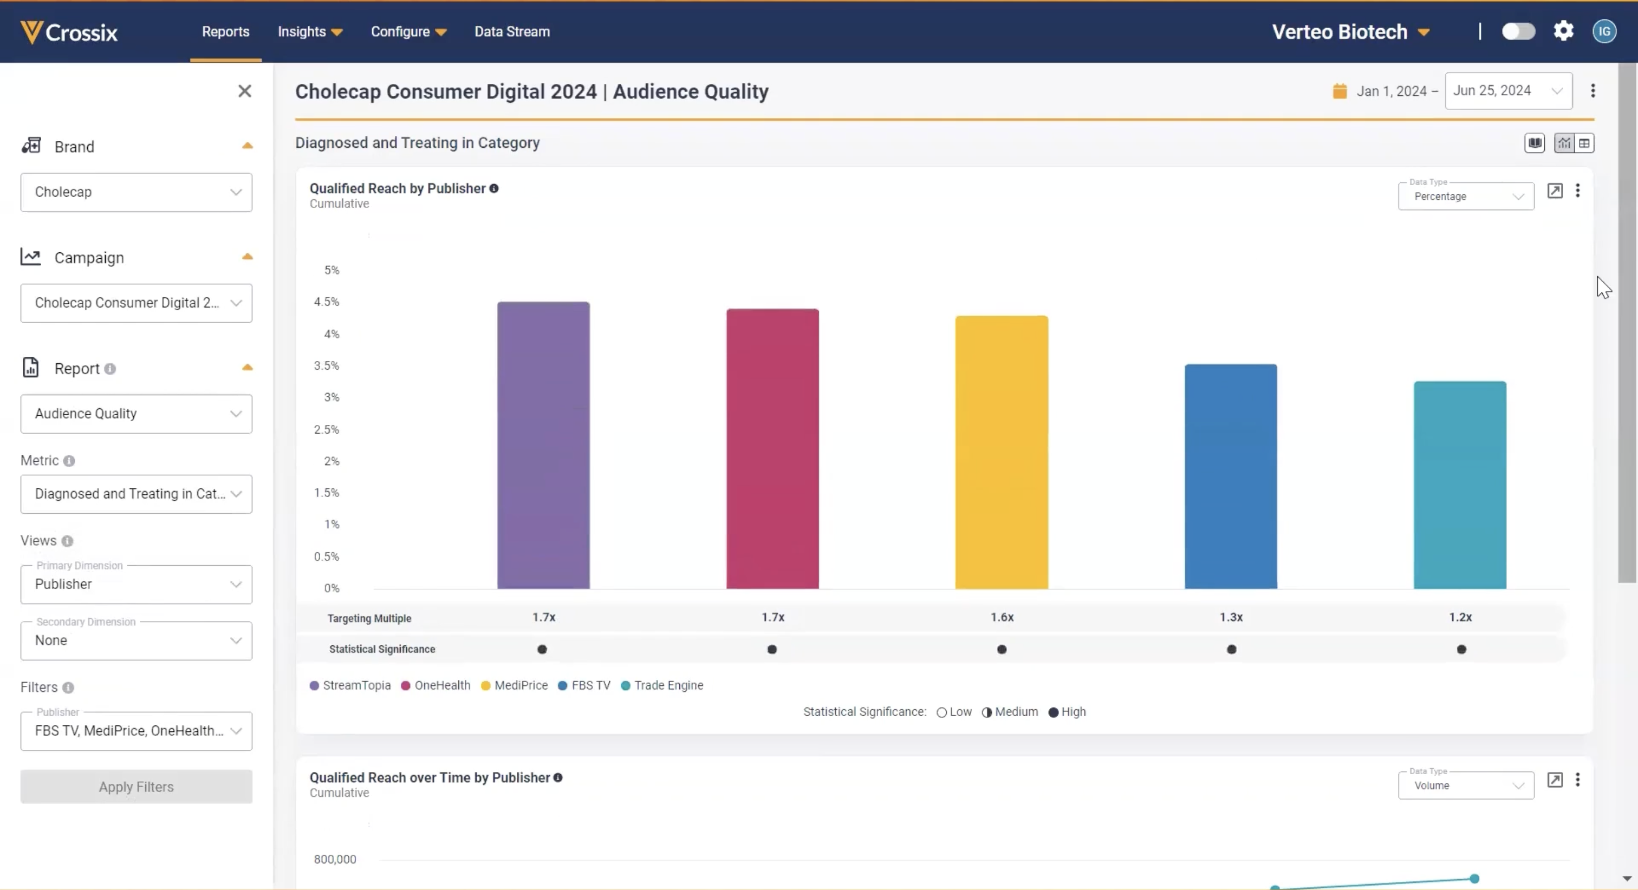The height and width of the screenshot is (890, 1638).
Task: Open Qualified Reach by Publisher options menu
Action: click(x=1577, y=191)
